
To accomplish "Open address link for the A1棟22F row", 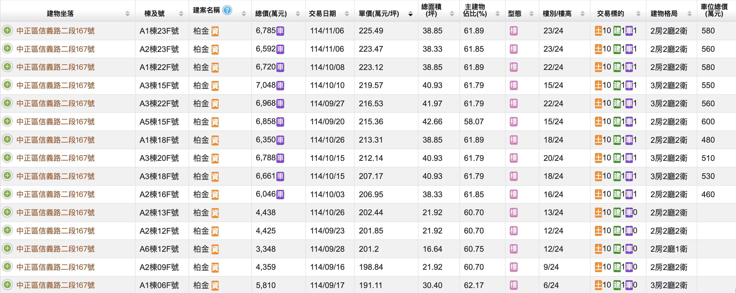I will [x=55, y=67].
